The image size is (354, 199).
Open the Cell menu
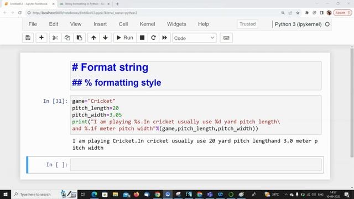click(x=123, y=24)
